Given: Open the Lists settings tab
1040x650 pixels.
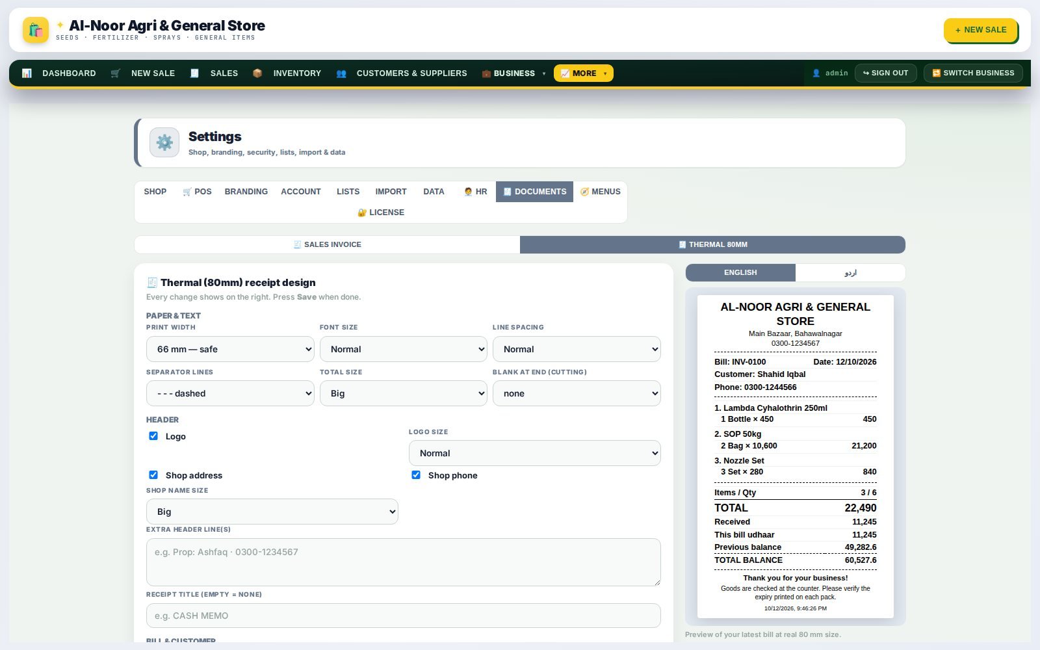Looking at the screenshot, I should (x=348, y=192).
